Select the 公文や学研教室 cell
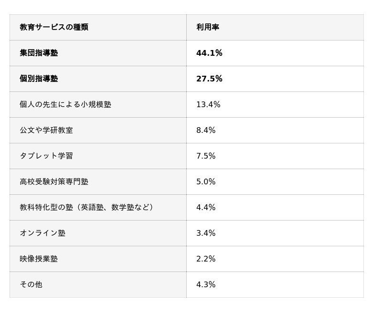 tap(46, 130)
